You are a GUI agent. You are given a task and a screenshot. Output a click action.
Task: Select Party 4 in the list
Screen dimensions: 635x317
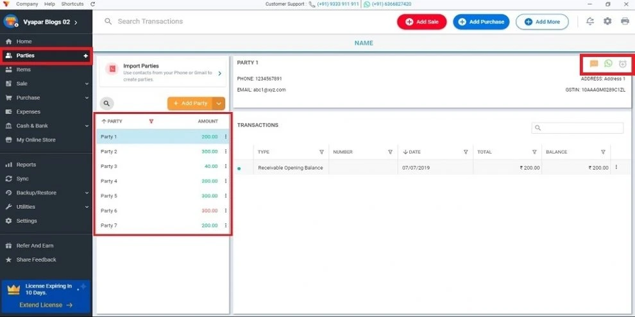163,181
